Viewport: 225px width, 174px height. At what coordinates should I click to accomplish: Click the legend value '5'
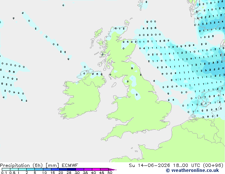click(x=35, y=173)
